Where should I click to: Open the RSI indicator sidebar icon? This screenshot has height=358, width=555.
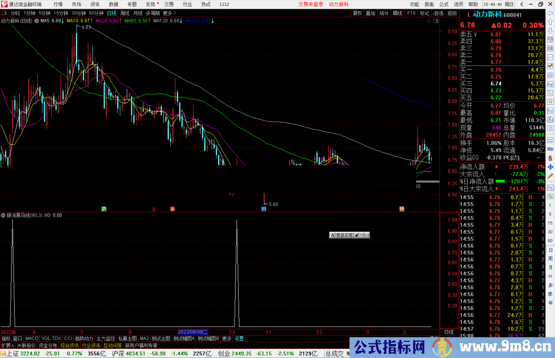coord(550,149)
